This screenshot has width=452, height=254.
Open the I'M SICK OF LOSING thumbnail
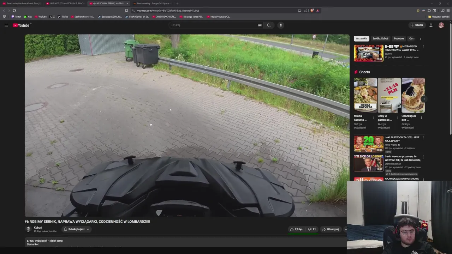click(368, 163)
